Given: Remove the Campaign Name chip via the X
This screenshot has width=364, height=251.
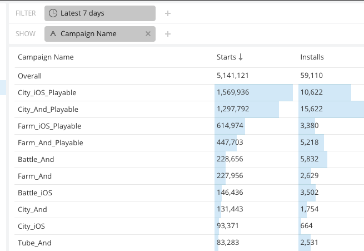Looking at the screenshot, I should coord(148,34).
